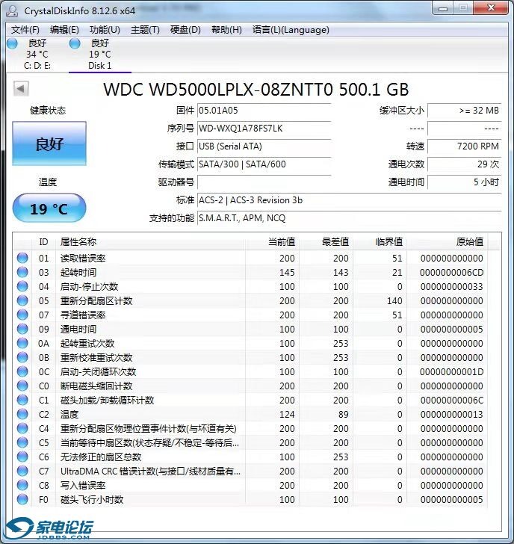Viewport: 514px width, 544px height.
Task: Click the status orb for C1 磁头加载/卸载循环计数
Action: pyautogui.click(x=22, y=400)
